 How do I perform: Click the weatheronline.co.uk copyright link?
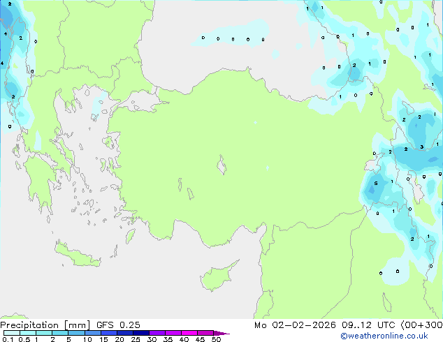tap(384, 336)
